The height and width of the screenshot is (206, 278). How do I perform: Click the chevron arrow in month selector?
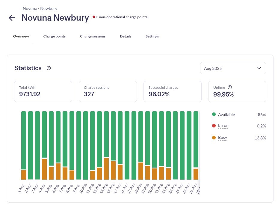[x=259, y=68]
